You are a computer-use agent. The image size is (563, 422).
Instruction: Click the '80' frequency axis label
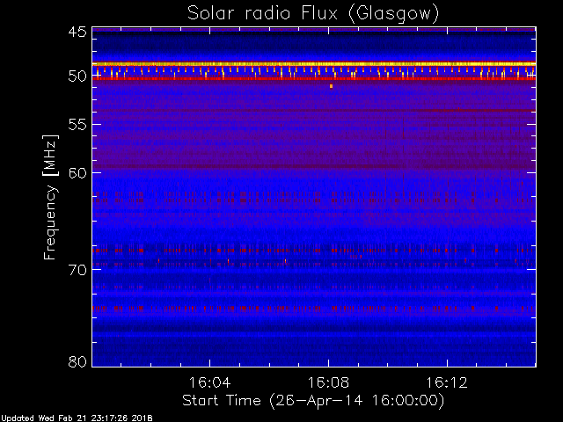pos(77,361)
